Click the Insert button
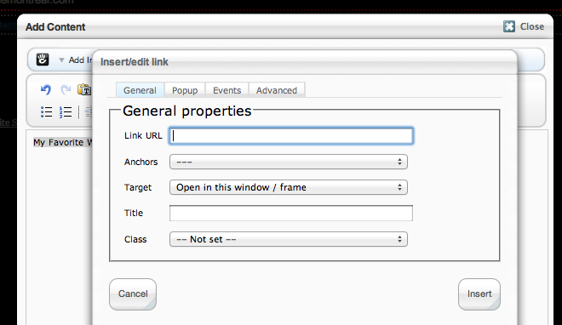 click(x=479, y=294)
